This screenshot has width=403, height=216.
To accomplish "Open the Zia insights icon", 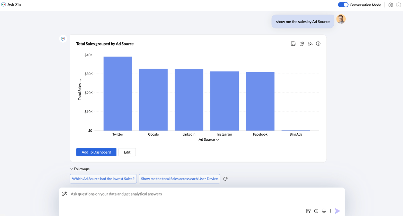I will point(310,44).
